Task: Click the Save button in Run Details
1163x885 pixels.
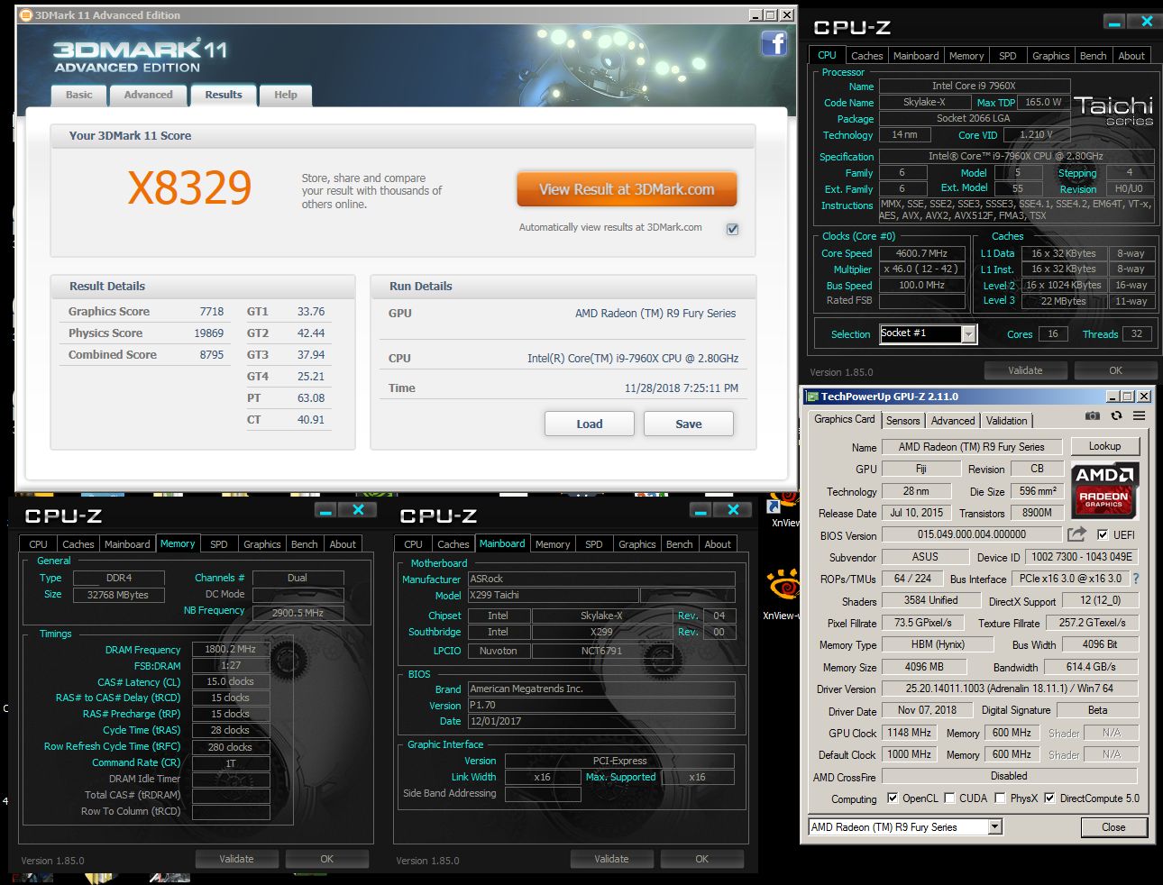Action: click(x=689, y=424)
